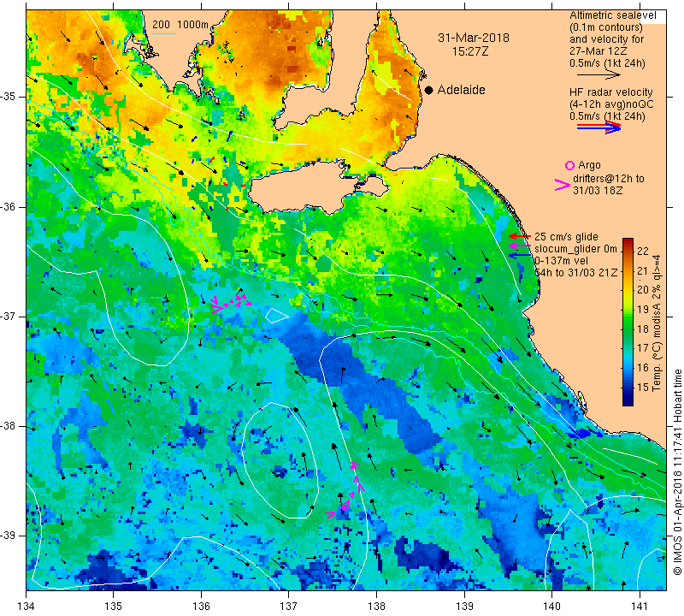Click the '200 1000m' contour legend text

[x=180, y=25]
